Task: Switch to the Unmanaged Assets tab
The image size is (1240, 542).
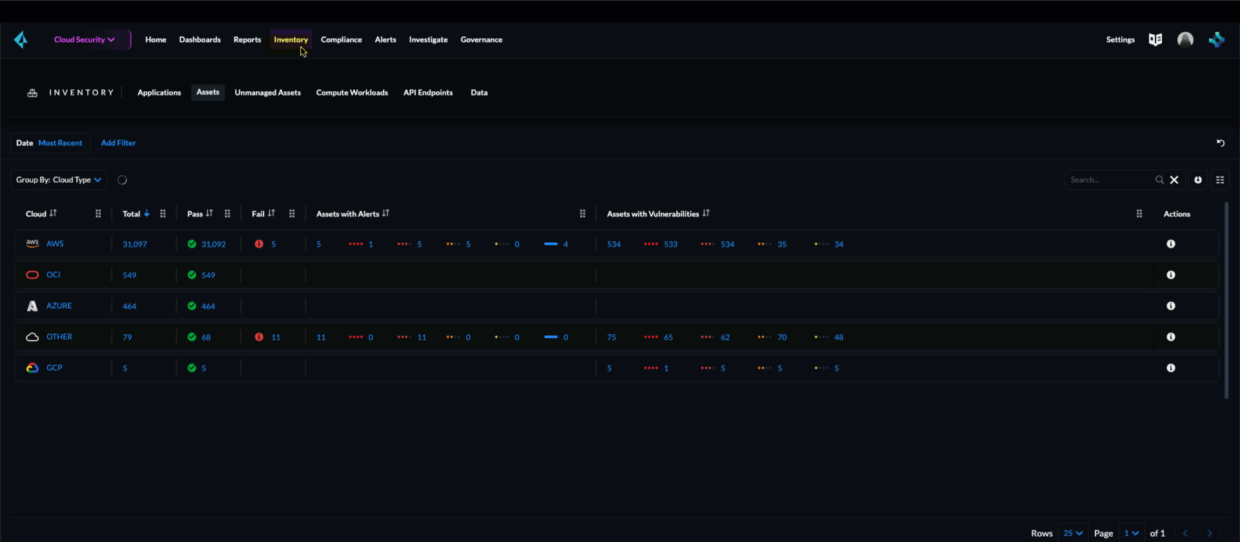Action: (x=267, y=92)
